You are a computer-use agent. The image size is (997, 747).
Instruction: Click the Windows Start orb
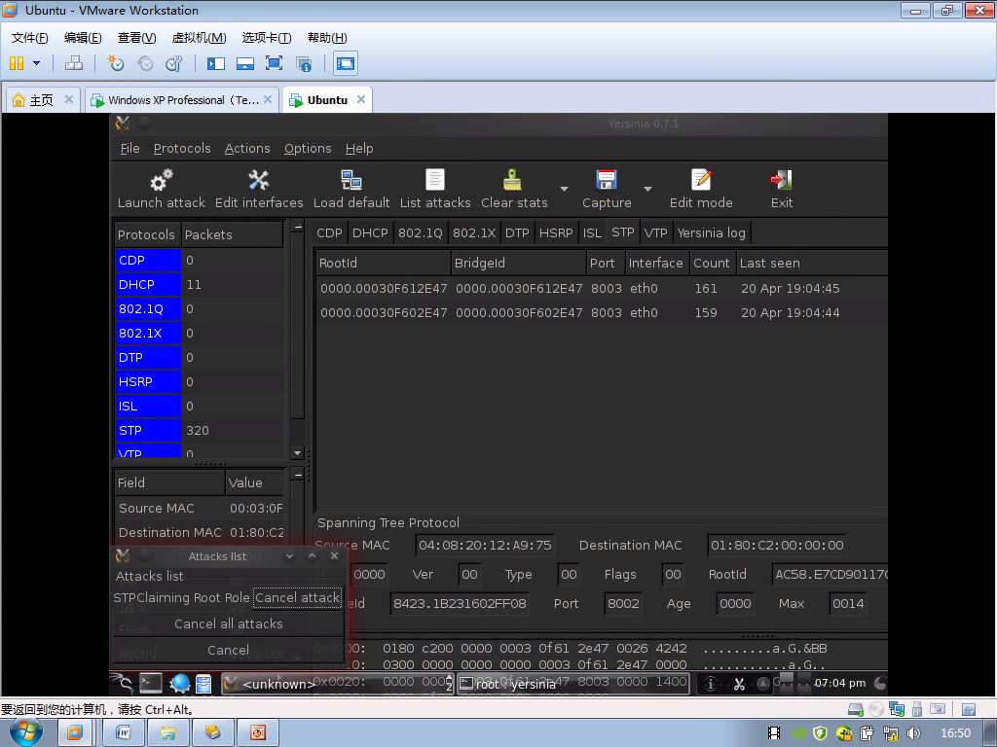pos(26,732)
